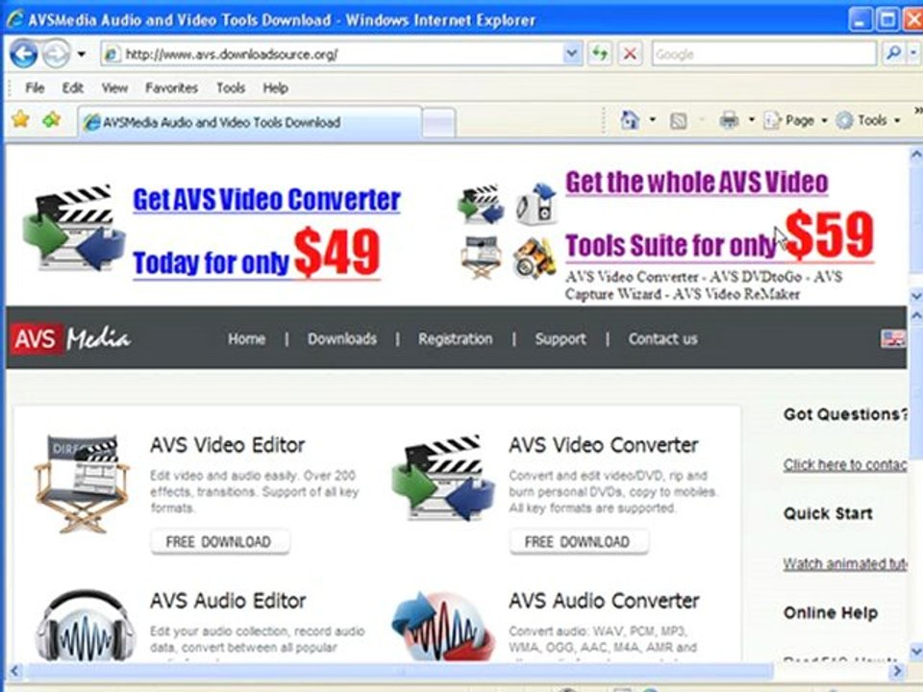
Task: Open the search provider dropdown arrow
Action: point(913,54)
